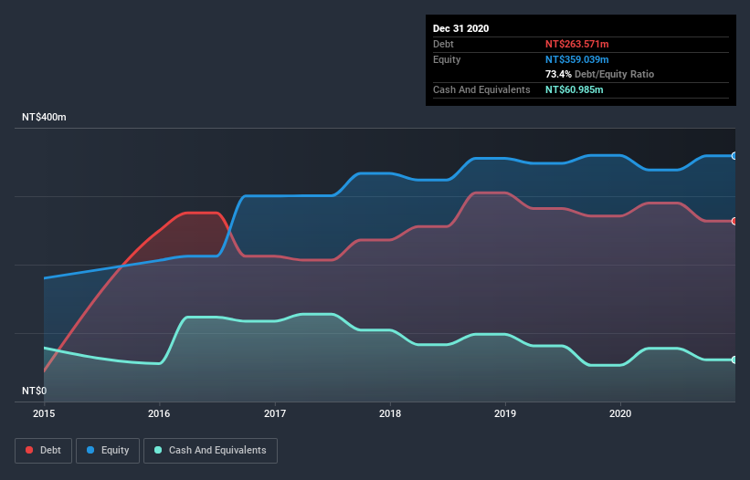Click the debt value NT$263.571m
The width and height of the screenshot is (750, 480).
(x=576, y=44)
